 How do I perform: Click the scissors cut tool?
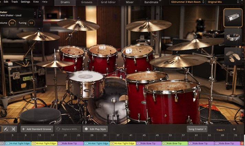(x=13, y=129)
